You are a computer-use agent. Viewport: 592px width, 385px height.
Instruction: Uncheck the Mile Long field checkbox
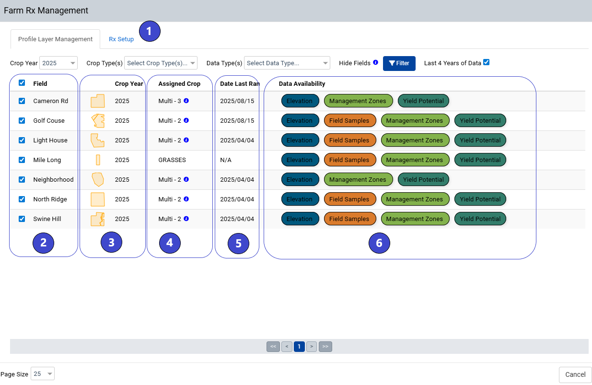[22, 160]
